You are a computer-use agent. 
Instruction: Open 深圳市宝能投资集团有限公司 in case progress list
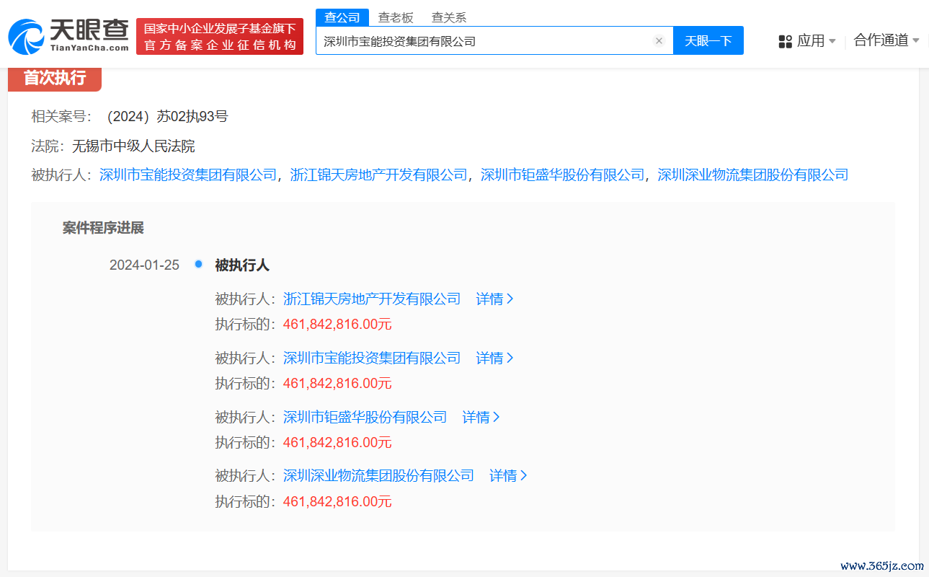click(372, 358)
